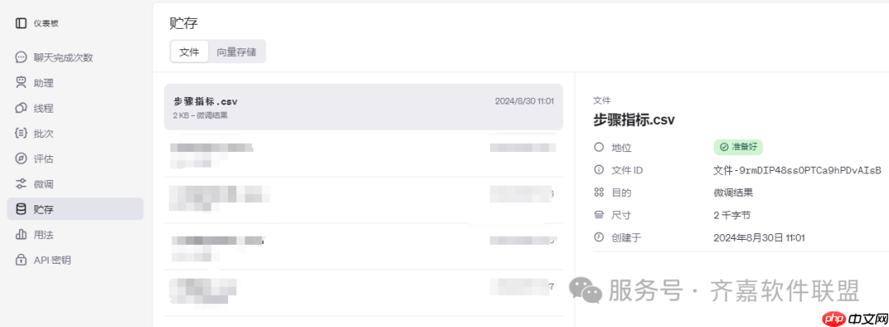Select the last blurred file row
Screen dimensions: 889x327
(x=364, y=292)
